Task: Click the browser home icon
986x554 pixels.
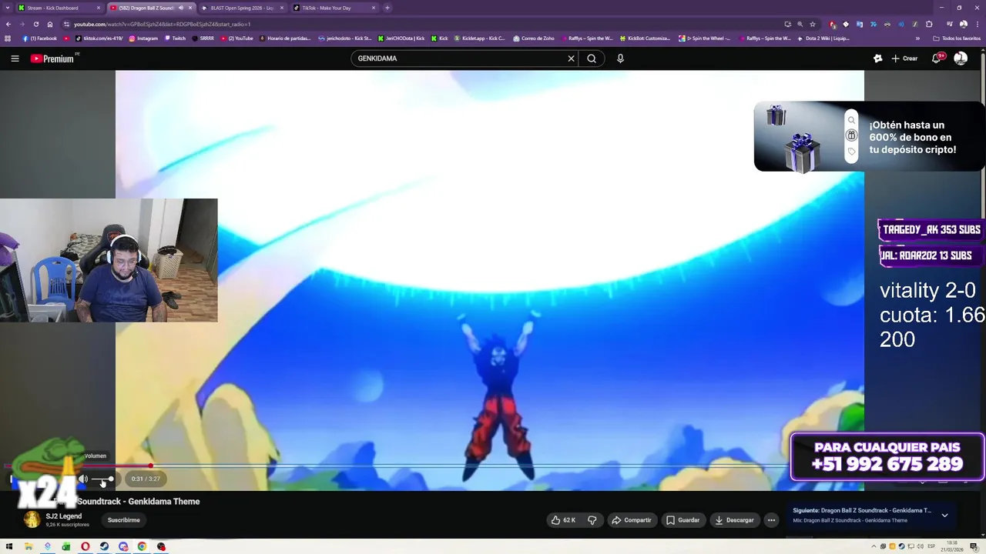Action: 50,24
